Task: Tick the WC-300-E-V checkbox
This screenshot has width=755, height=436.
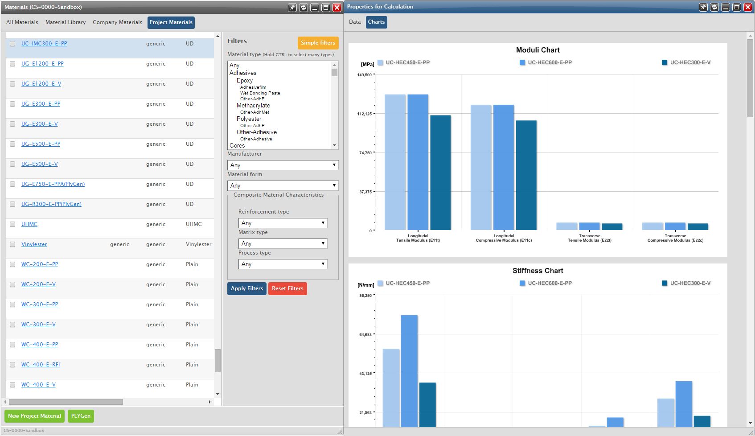Action: click(12, 325)
